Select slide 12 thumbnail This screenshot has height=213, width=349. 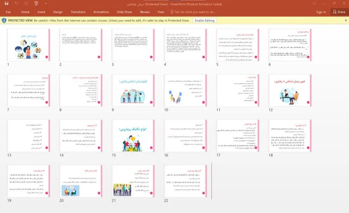[x=290, y=90]
